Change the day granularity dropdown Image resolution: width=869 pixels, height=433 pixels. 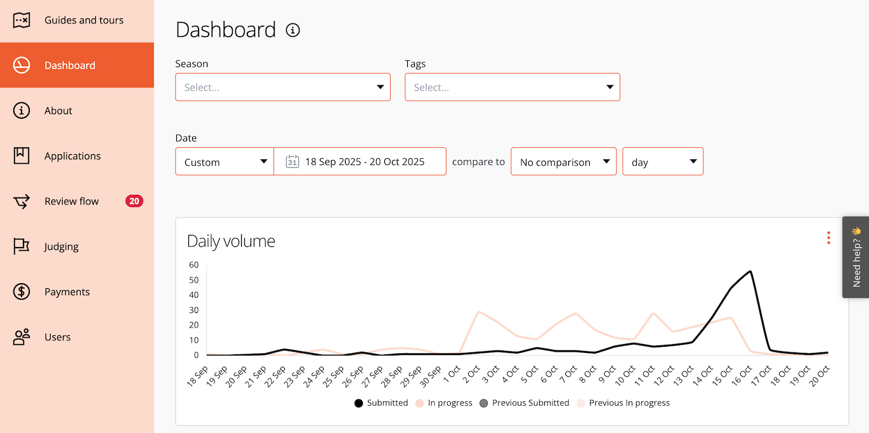click(663, 161)
